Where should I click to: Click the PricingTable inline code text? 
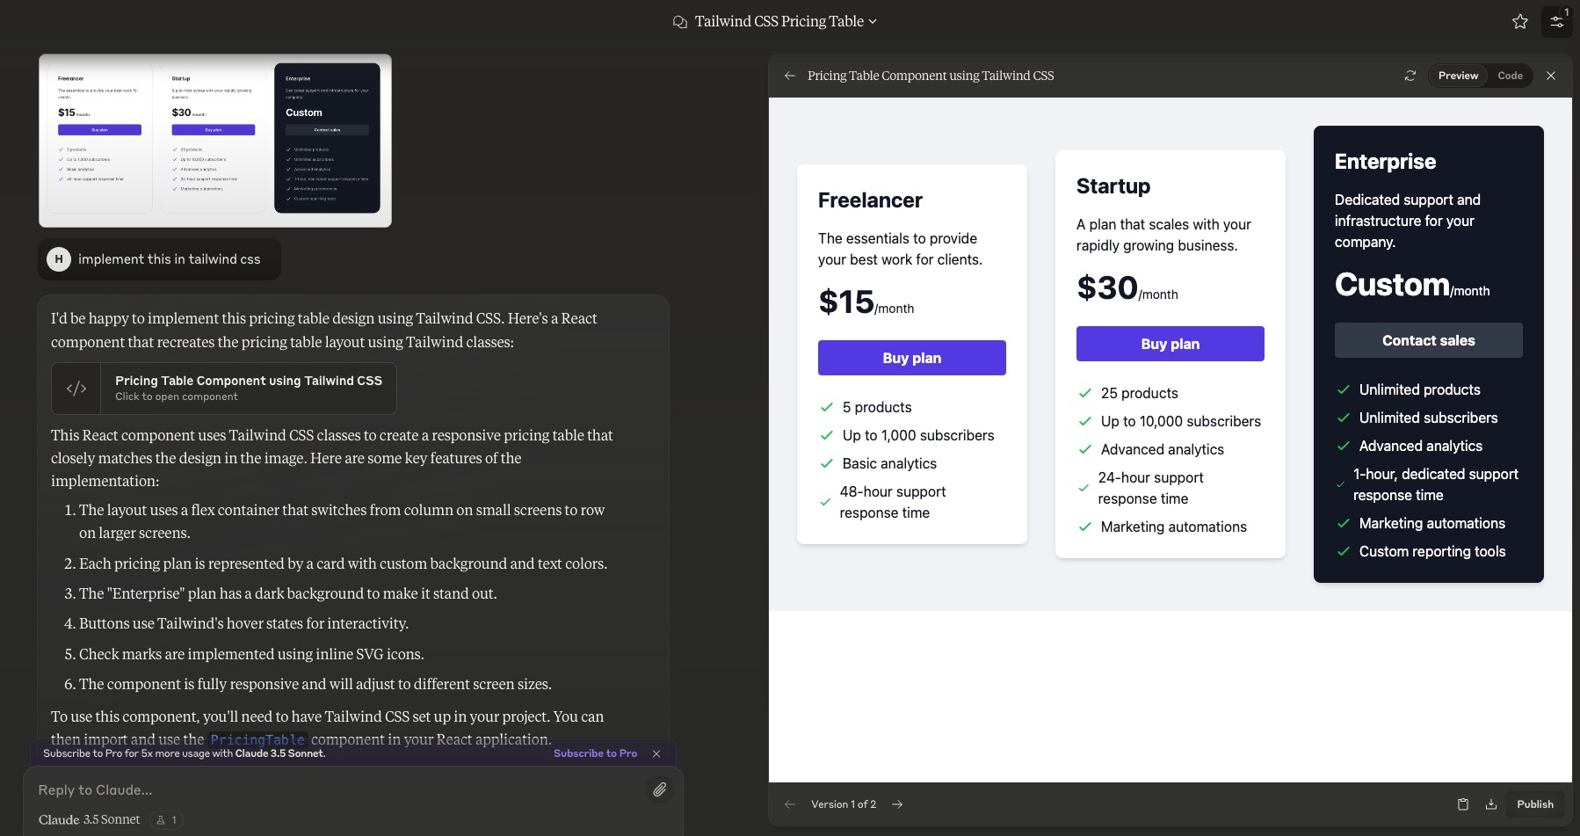pyautogui.click(x=257, y=740)
